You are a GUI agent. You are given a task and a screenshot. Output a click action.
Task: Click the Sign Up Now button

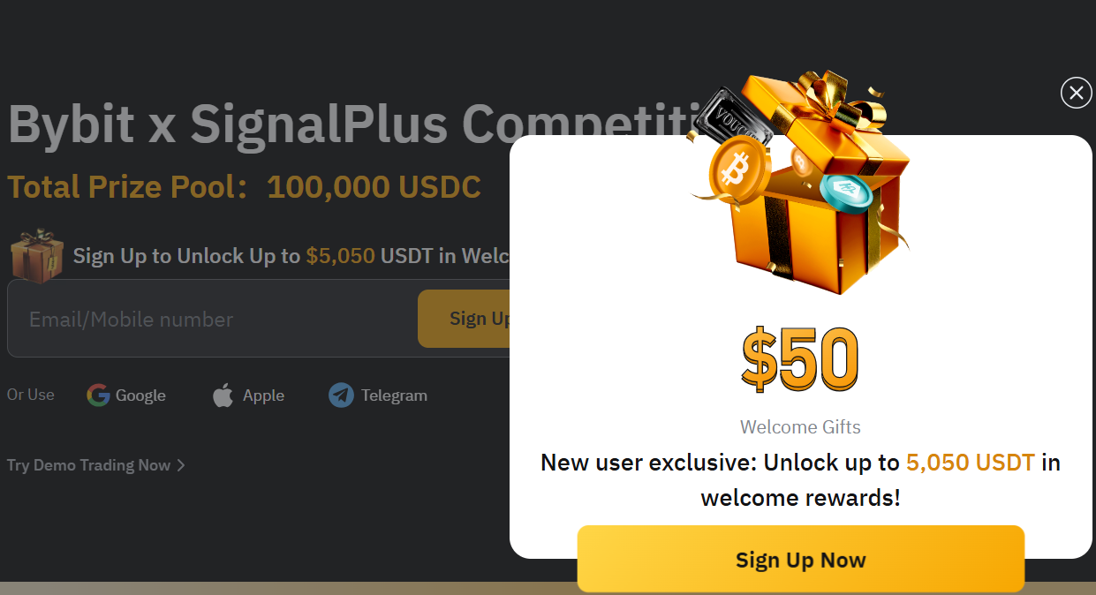tap(801, 560)
